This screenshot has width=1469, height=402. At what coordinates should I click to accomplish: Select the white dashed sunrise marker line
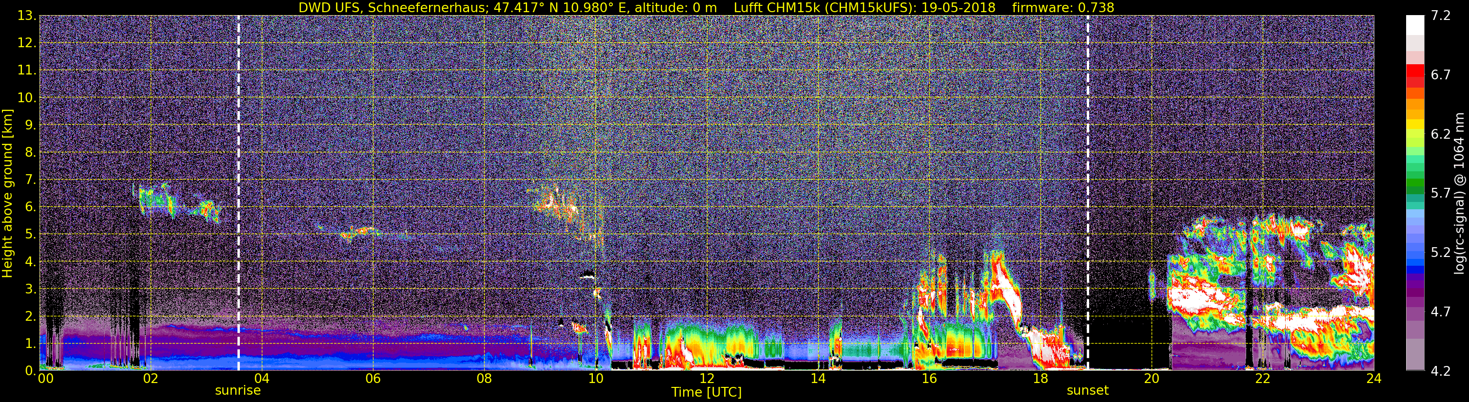[x=238, y=193]
